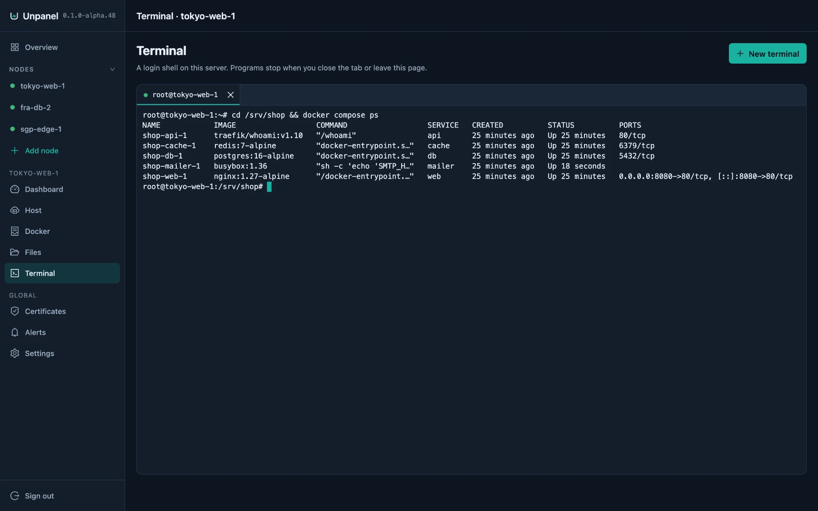Open Files menu item

click(x=62, y=252)
